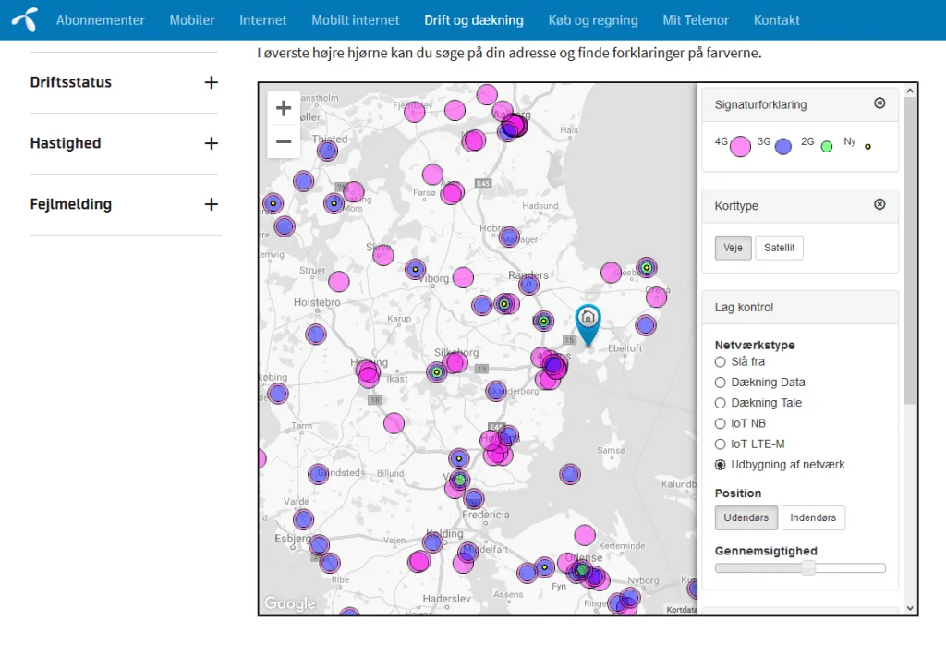Close the Korttype panel

point(879,204)
